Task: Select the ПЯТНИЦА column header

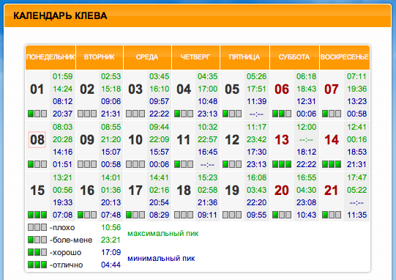Action: 244,57
